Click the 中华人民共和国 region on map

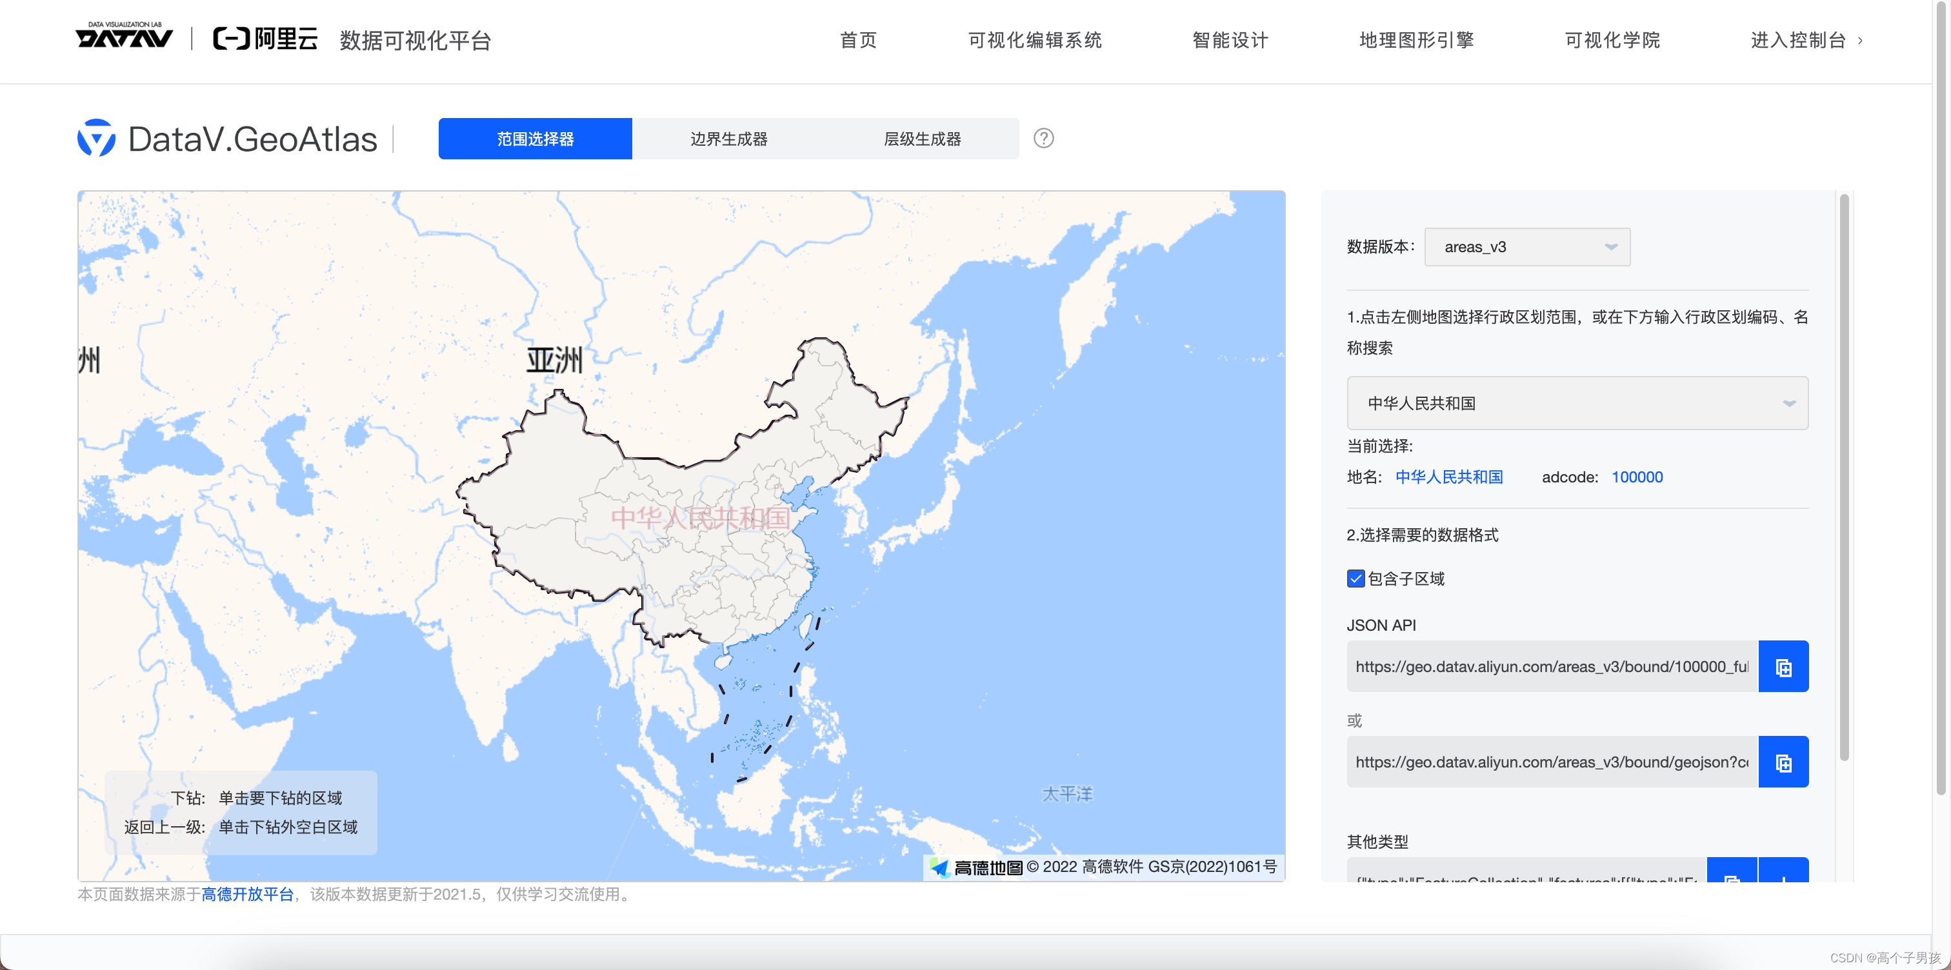[x=700, y=518]
